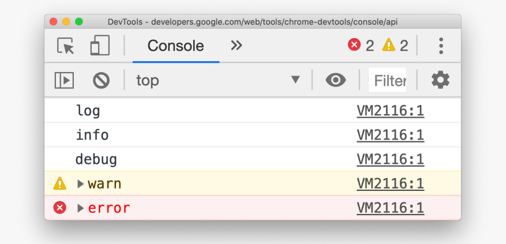Click the green macOS maximize button
506x244 pixels.
(79, 21)
